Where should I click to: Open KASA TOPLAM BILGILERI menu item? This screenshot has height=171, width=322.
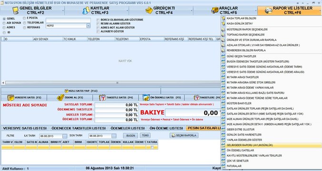pos(271,19)
